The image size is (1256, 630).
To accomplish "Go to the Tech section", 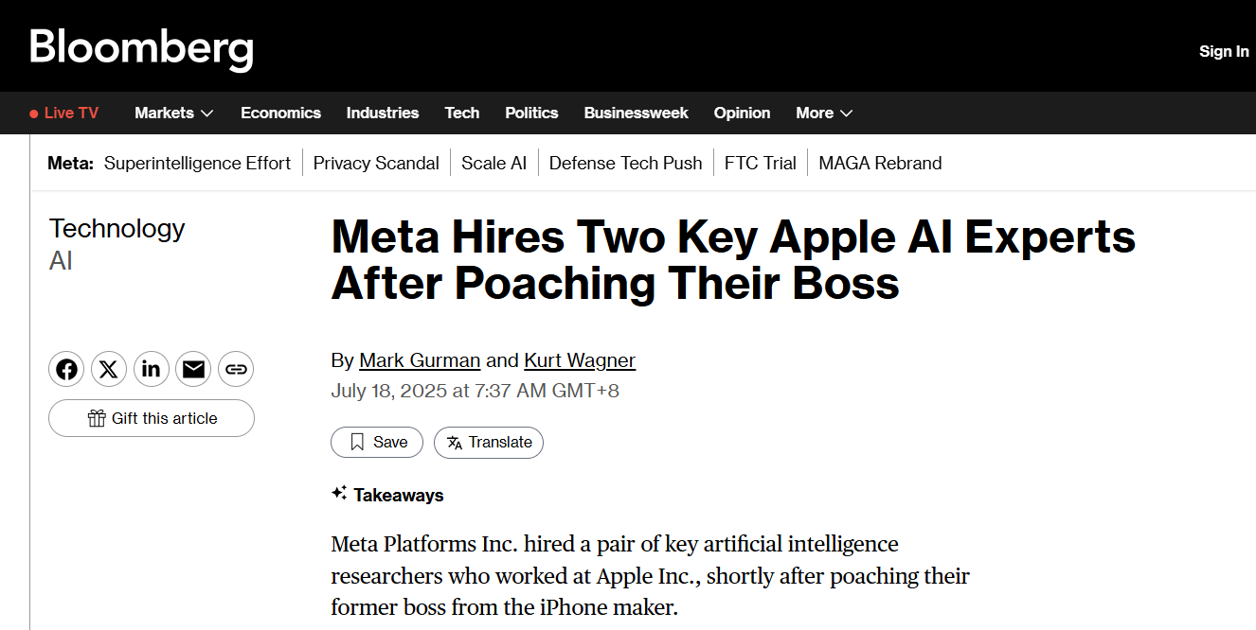I will pyautogui.click(x=462, y=113).
